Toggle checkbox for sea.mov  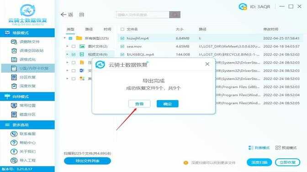(122, 46)
